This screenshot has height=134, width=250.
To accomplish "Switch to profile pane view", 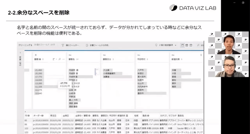I will coord(182,45).
